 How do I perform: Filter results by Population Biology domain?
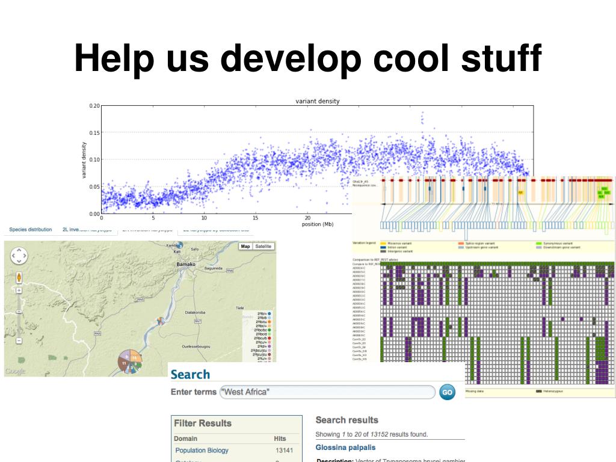(x=202, y=450)
